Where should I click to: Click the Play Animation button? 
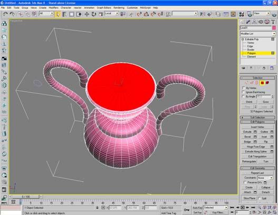243,208
